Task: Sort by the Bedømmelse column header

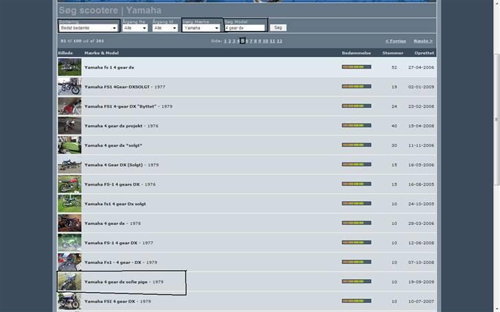Action: pos(356,53)
